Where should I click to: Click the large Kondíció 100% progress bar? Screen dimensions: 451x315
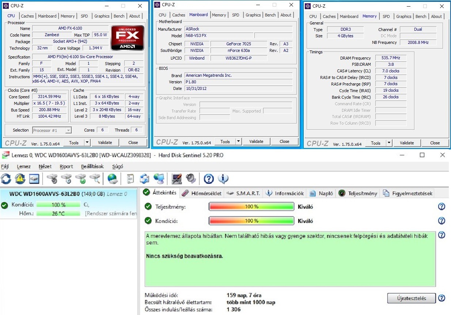pyautogui.click(x=251, y=221)
